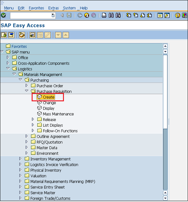Select Change under Purchase Requisition

50,103
